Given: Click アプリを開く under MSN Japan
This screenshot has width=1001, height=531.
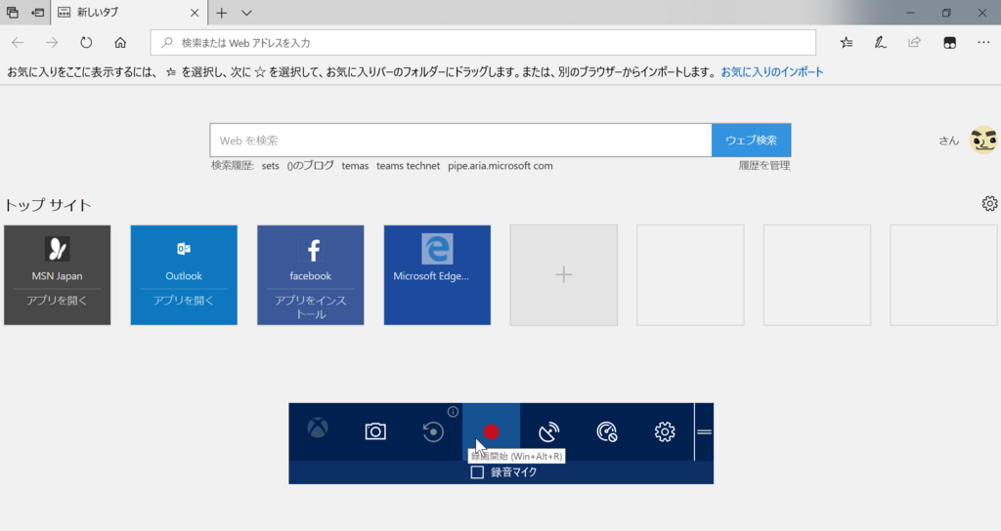Looking at the screenshot, I should pos(57,301).
